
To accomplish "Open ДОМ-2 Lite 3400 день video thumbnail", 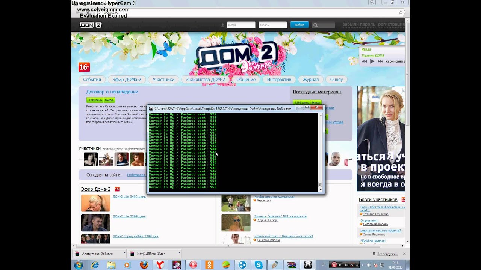I will pos(96,203).
